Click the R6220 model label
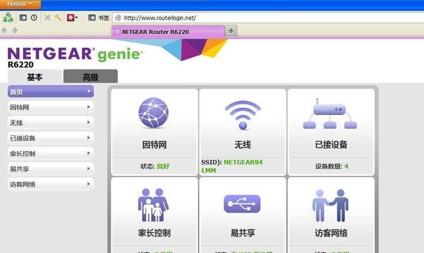This screenshot has width=424, height=253. coord(20,65)
